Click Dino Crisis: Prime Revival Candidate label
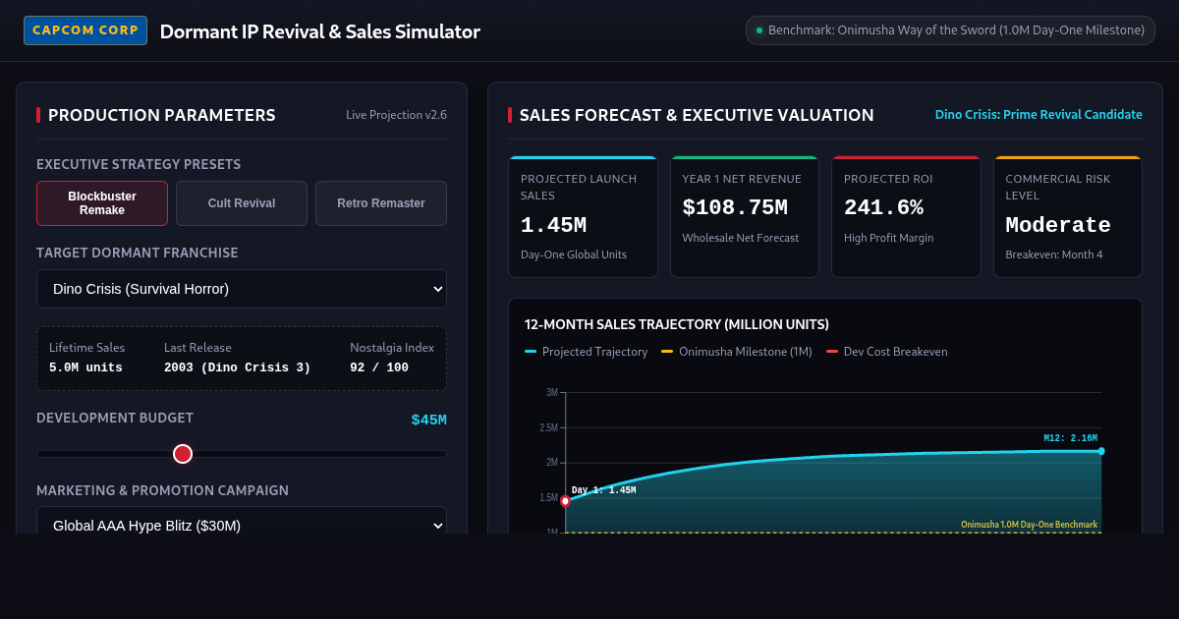1179x619 pixels. coord(1039,115)
